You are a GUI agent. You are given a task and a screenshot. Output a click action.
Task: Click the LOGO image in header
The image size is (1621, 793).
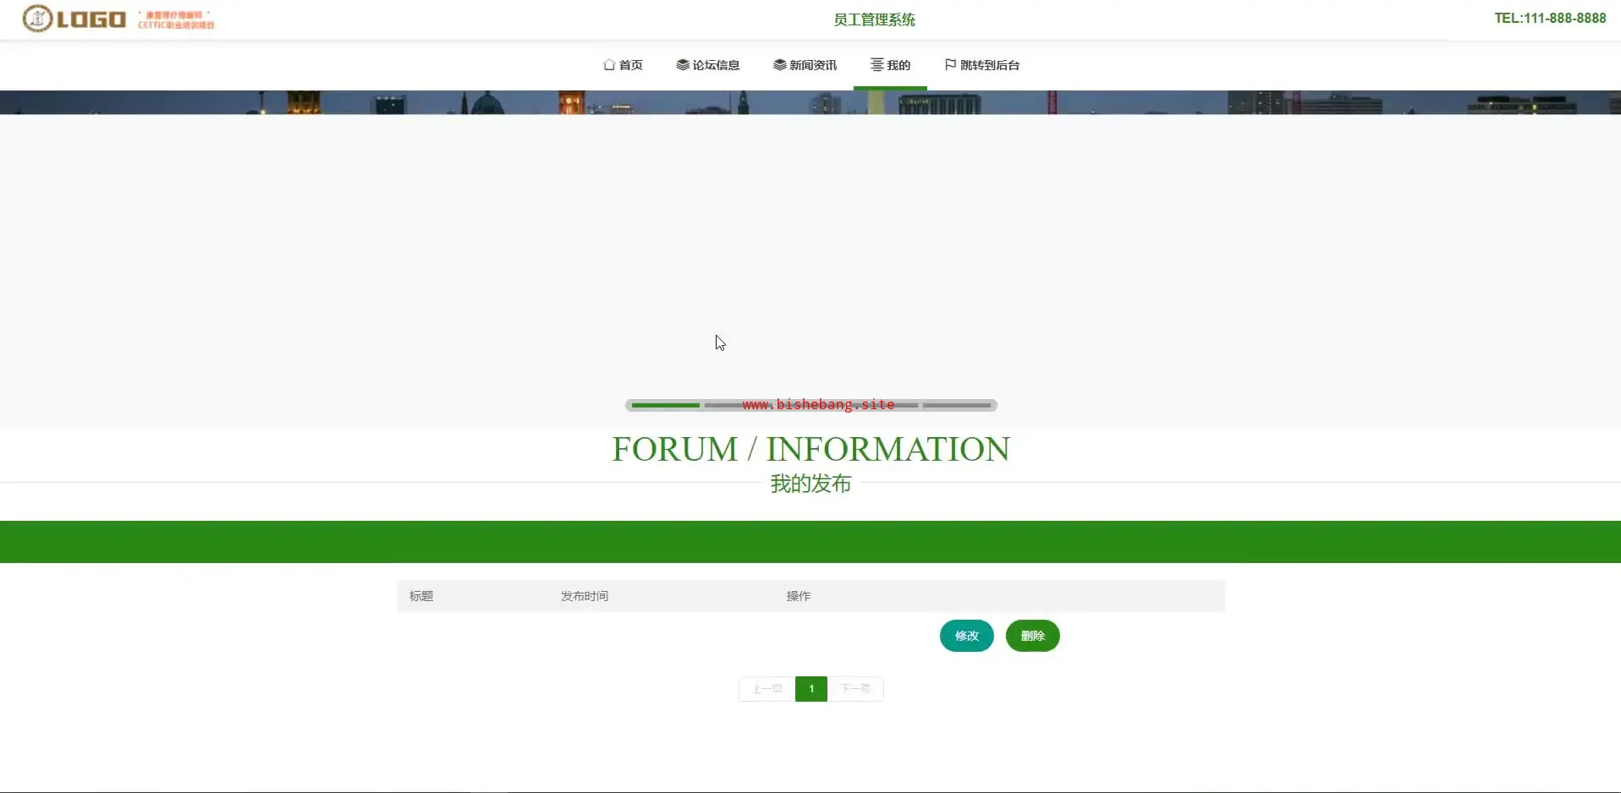click(118, 19)
